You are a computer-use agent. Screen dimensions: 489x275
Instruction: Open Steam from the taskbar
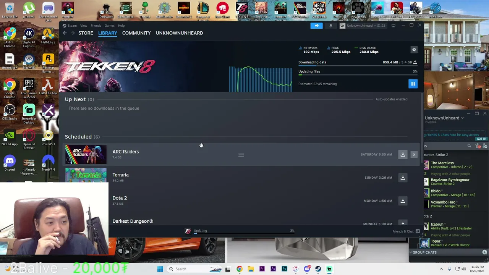click(318, 269)
